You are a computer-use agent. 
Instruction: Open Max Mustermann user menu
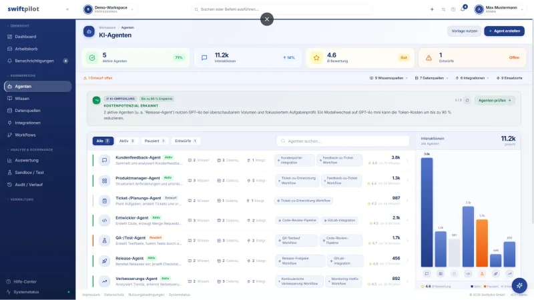(499, 9)
